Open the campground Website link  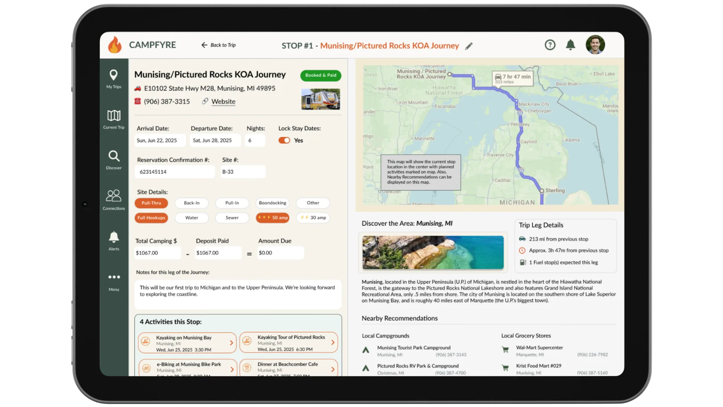(223, 102)
